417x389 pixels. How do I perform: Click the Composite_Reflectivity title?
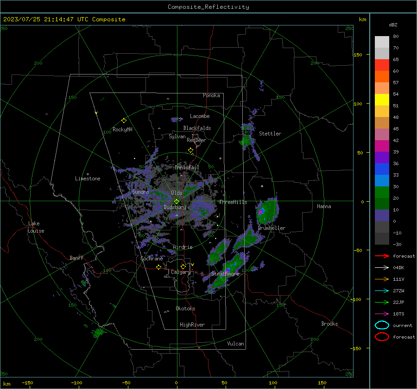pos(208,7)
